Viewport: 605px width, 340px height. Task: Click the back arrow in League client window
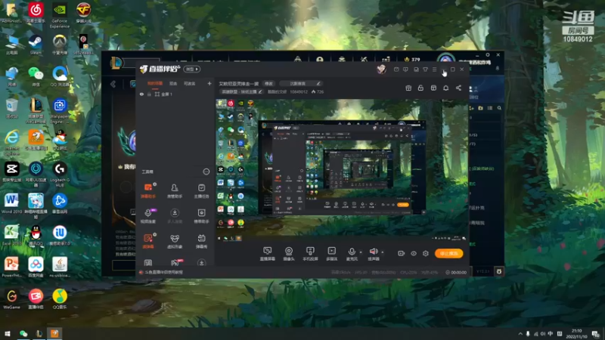click(x=113, y=84)
